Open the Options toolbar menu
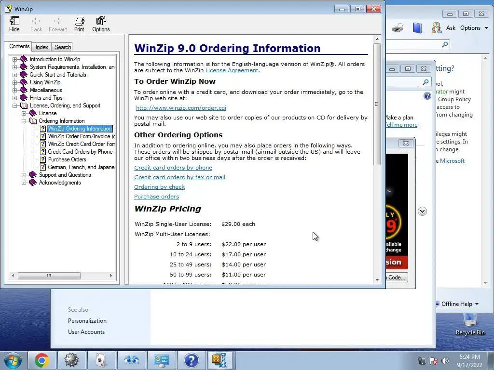 [x=101, y=24]
